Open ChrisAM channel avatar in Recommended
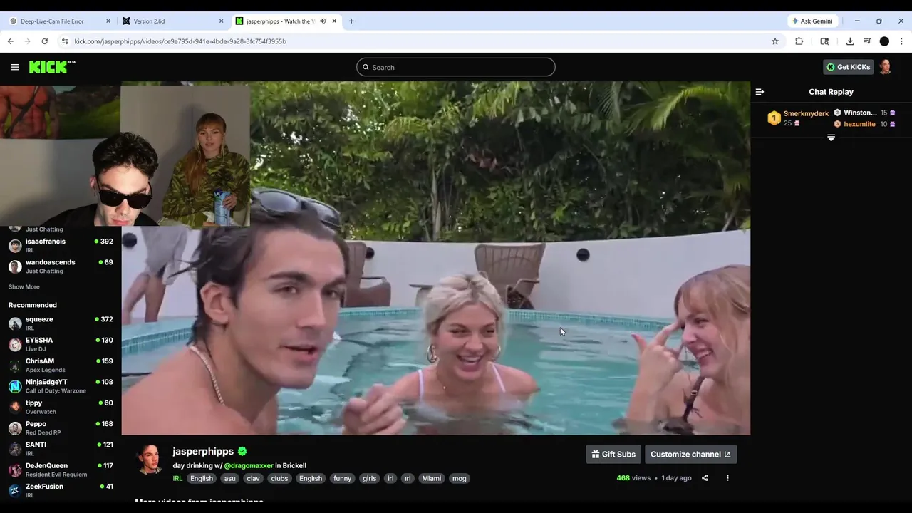Viewport: 912px width, 513px height. coord(15,366)
